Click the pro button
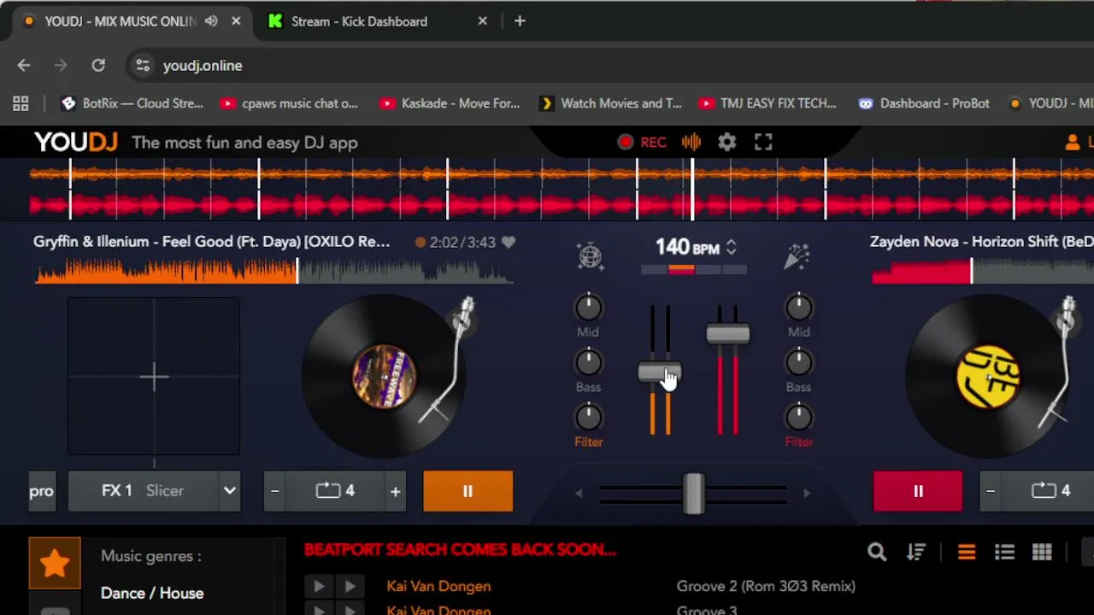The width and height of the screenshot is (1094, 615). pos(41,491)
